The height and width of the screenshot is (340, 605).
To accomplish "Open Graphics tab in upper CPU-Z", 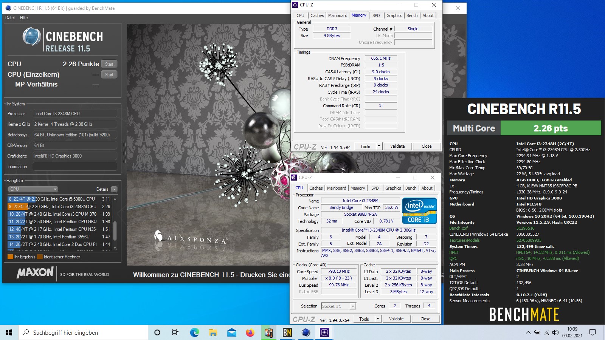I will pyautogui.click(x=394, y=15).
